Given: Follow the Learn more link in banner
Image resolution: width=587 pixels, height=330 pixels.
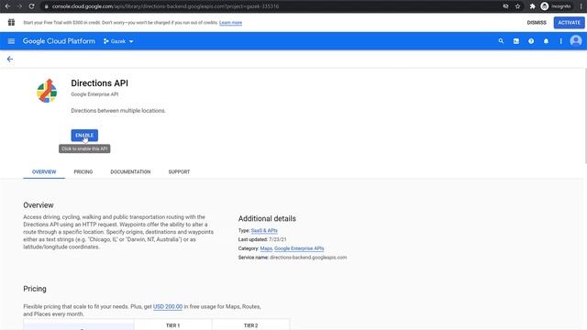Looking at the screenshot, I should pos(230,23).
